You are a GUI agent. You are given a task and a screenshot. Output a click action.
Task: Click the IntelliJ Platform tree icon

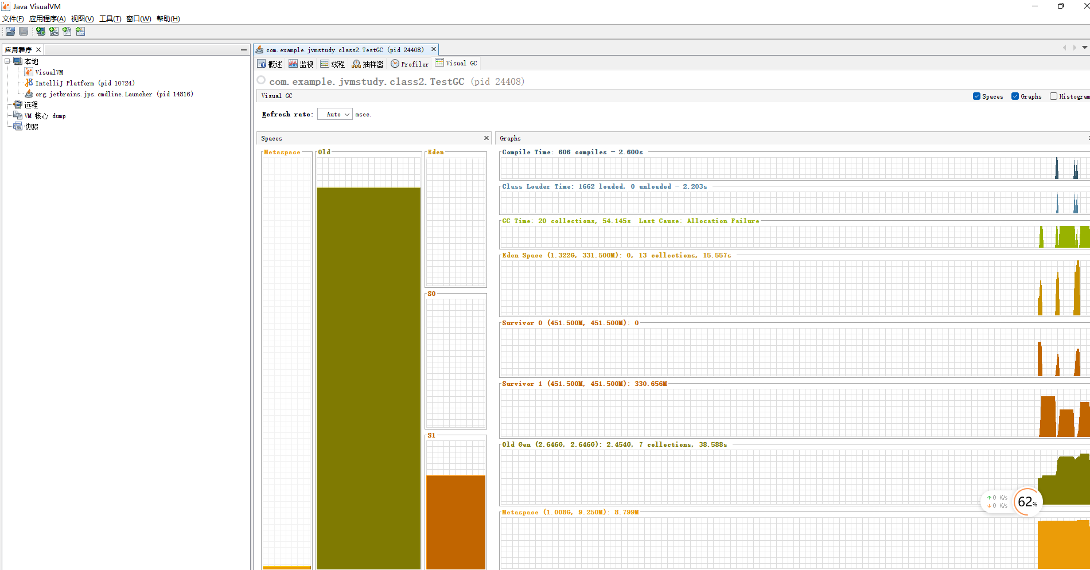pyautogui.click(x=29, y=83)
